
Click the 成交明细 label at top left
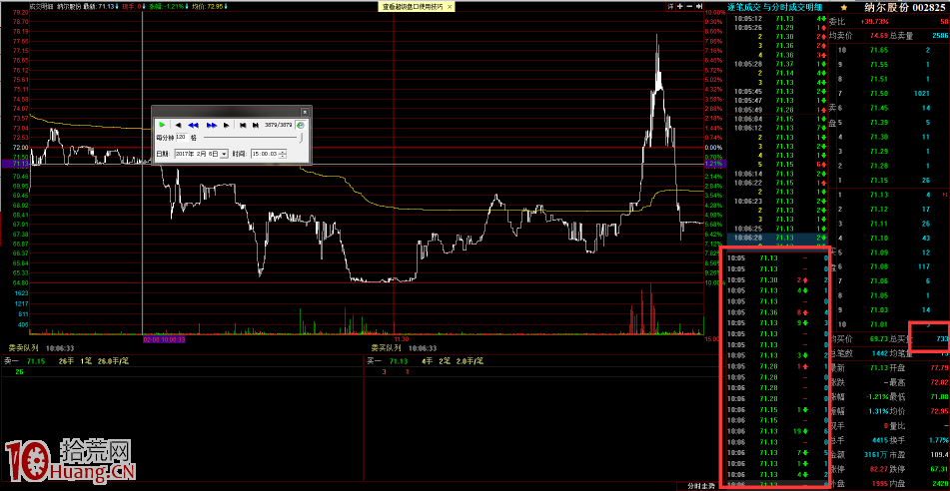(39, 7)
